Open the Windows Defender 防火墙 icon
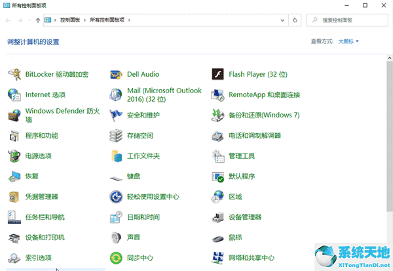 coord(14,115)
